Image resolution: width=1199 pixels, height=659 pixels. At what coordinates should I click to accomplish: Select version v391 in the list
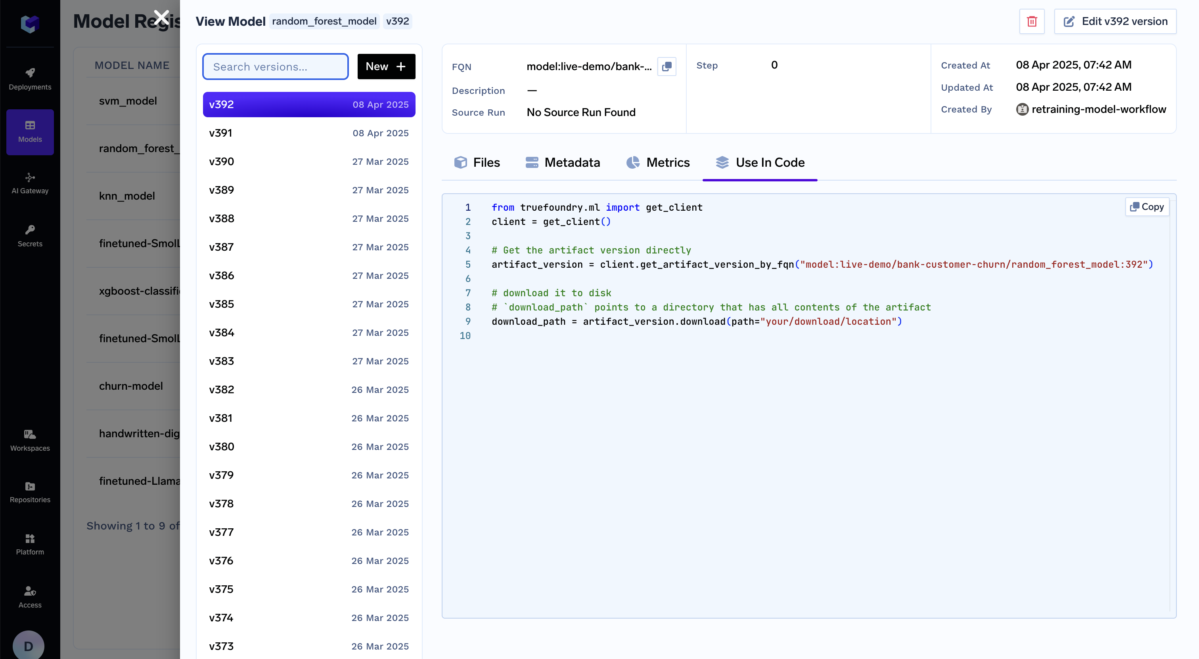(308, 133)
